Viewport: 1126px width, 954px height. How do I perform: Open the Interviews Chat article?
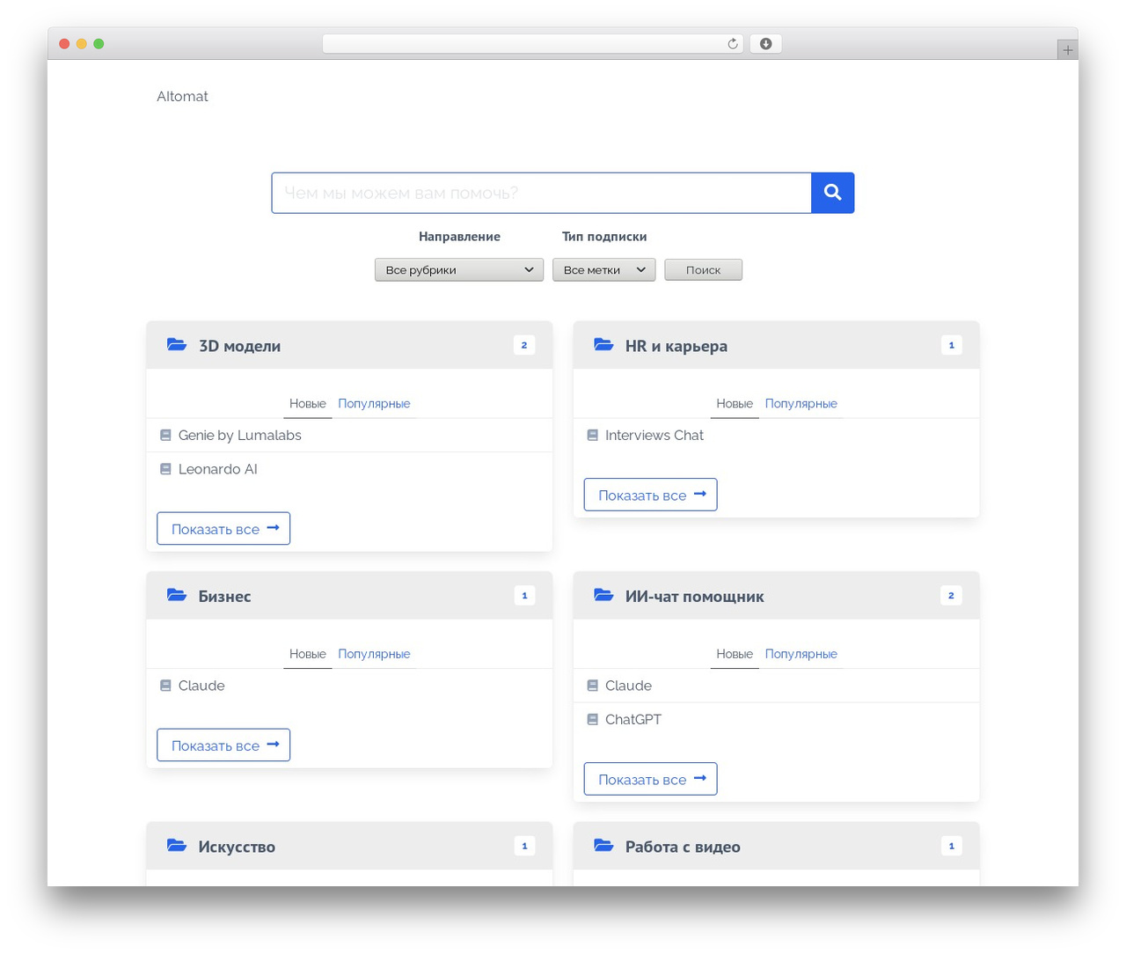pos(654,435)
